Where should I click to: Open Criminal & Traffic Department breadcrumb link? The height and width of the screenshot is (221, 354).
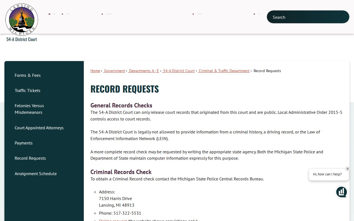[224, 71]
